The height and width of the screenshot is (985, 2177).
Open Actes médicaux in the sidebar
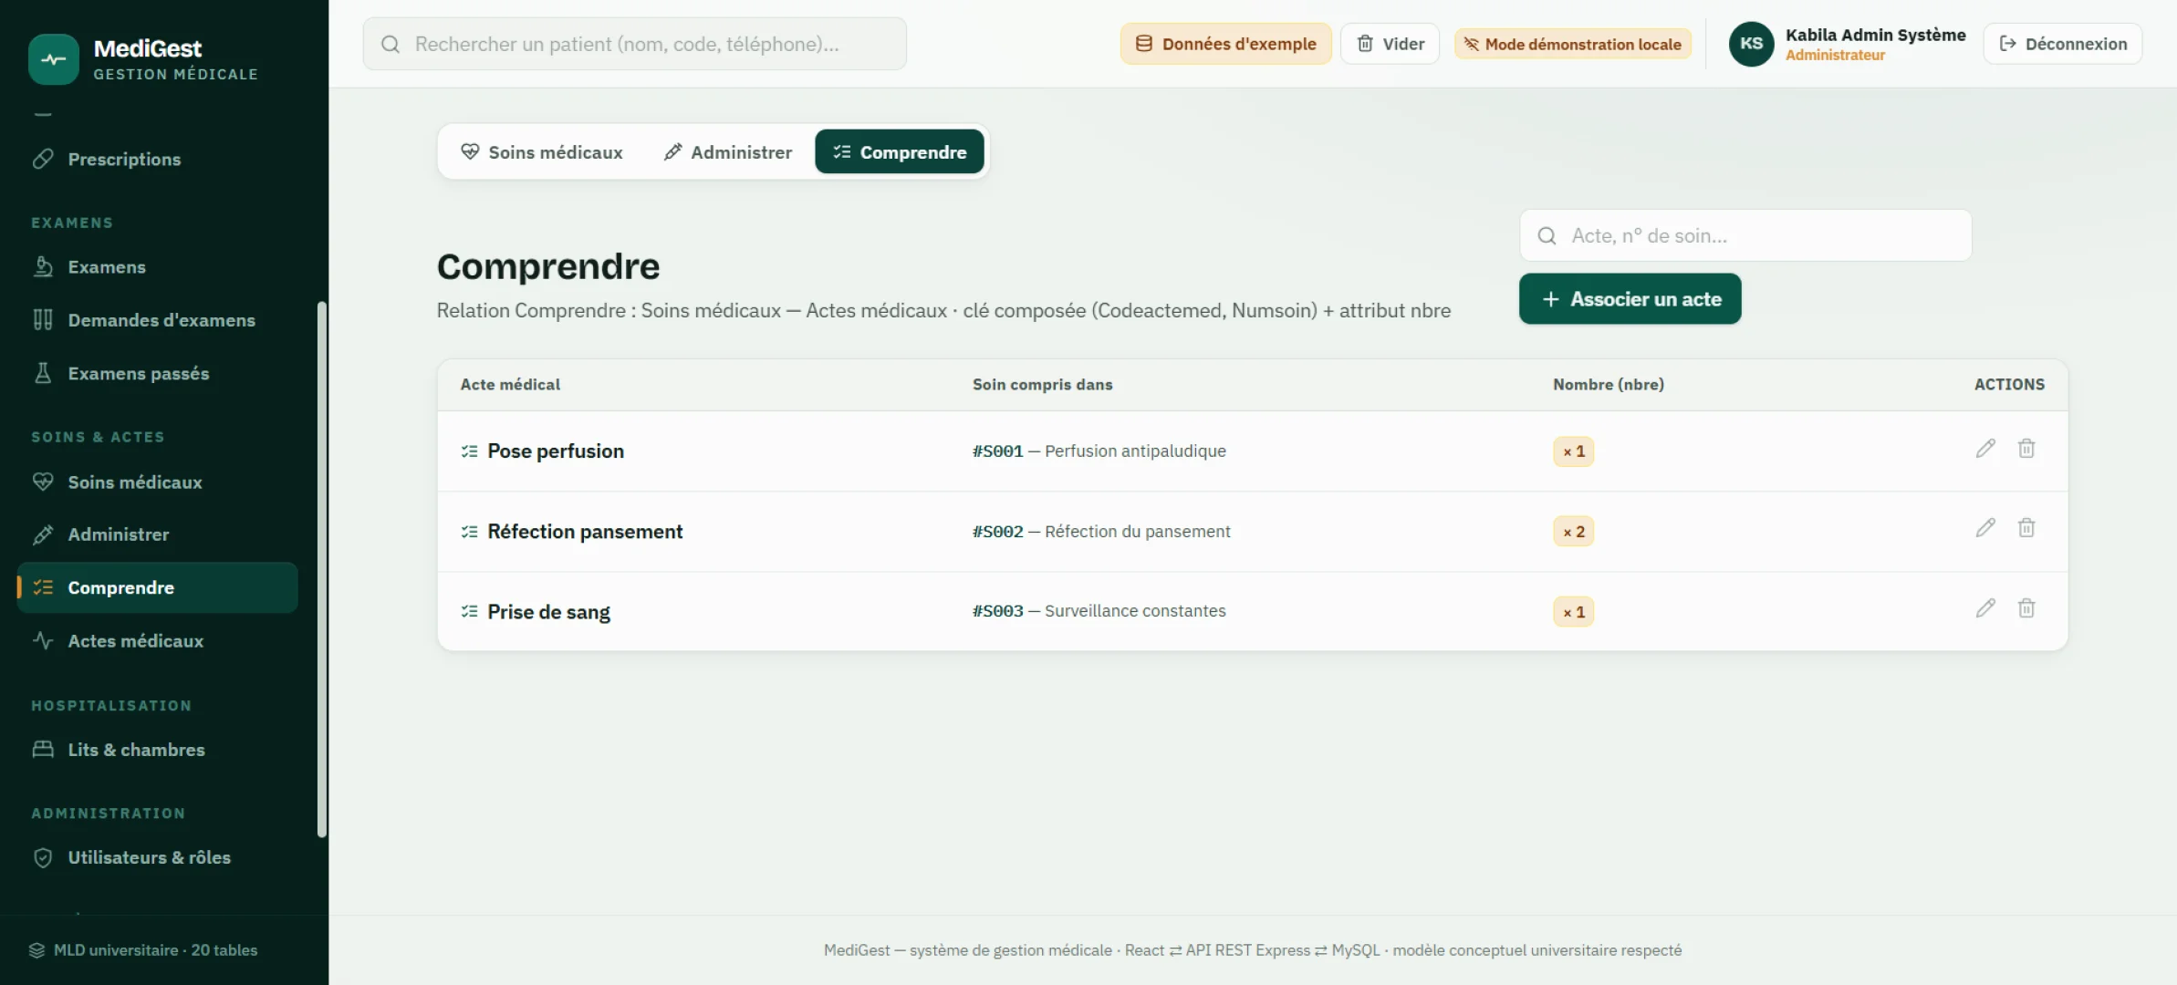coord(157,641)
